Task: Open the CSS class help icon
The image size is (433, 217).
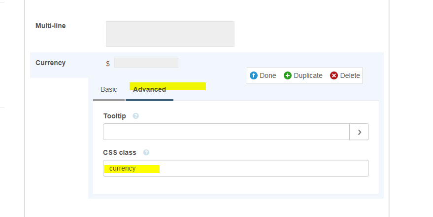Action: point(146,152)
